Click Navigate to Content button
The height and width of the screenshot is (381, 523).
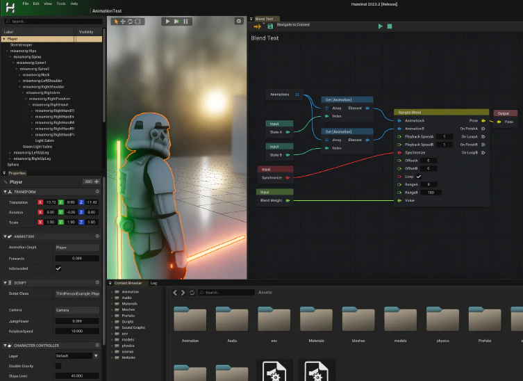293,25
